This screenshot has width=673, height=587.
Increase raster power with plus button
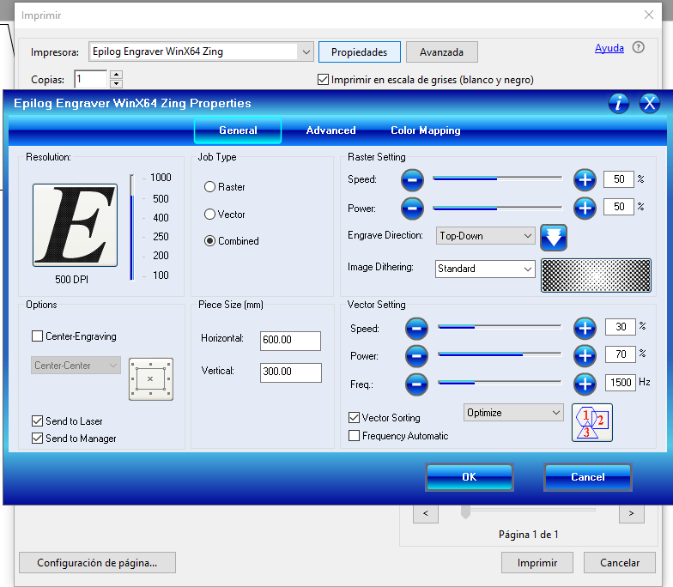coord(585,208)
